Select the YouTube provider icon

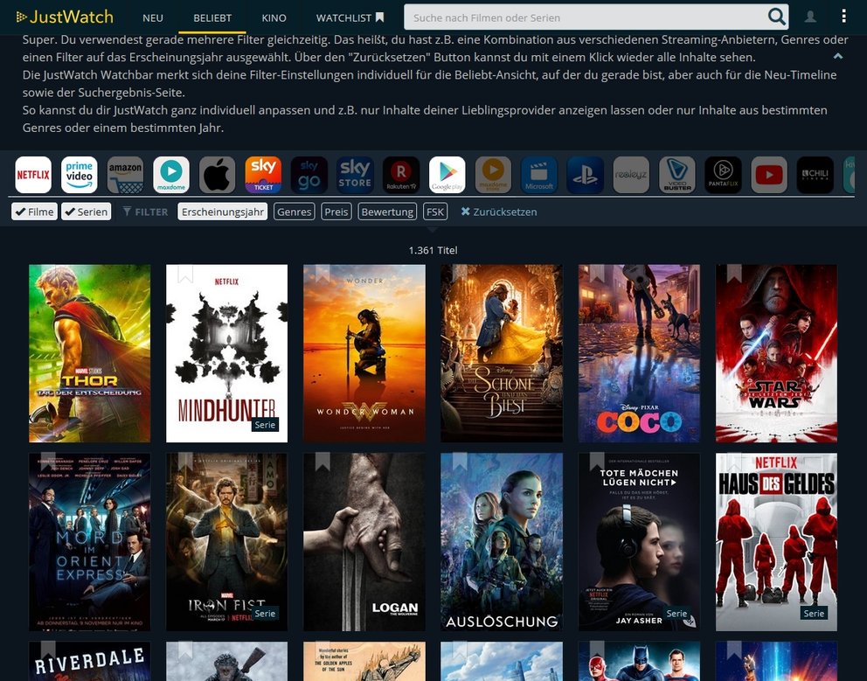click(x=769, y=175)
